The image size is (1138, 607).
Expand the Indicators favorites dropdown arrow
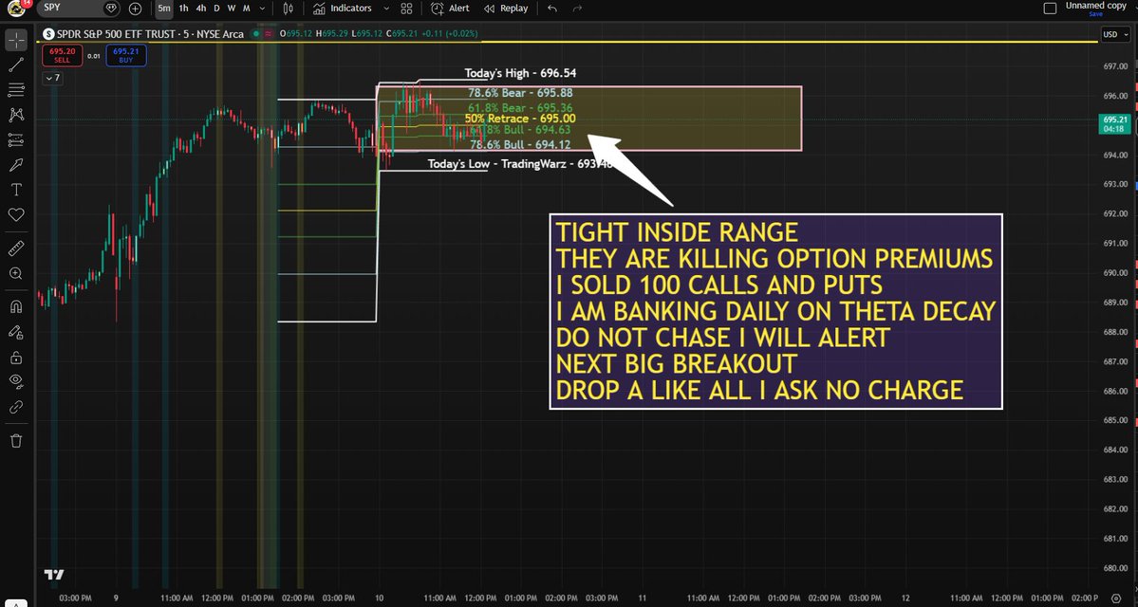pos(385,9)
